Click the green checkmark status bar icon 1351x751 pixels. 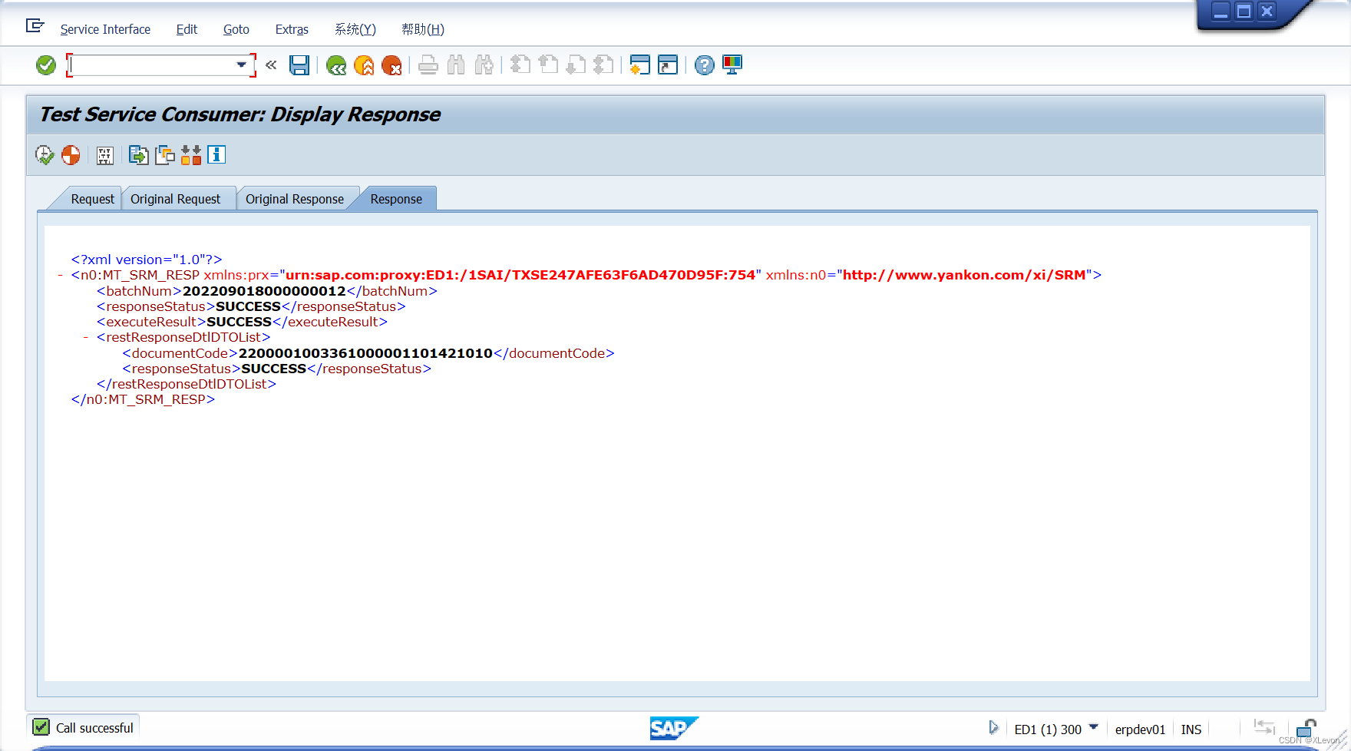(x=41, y=727)
